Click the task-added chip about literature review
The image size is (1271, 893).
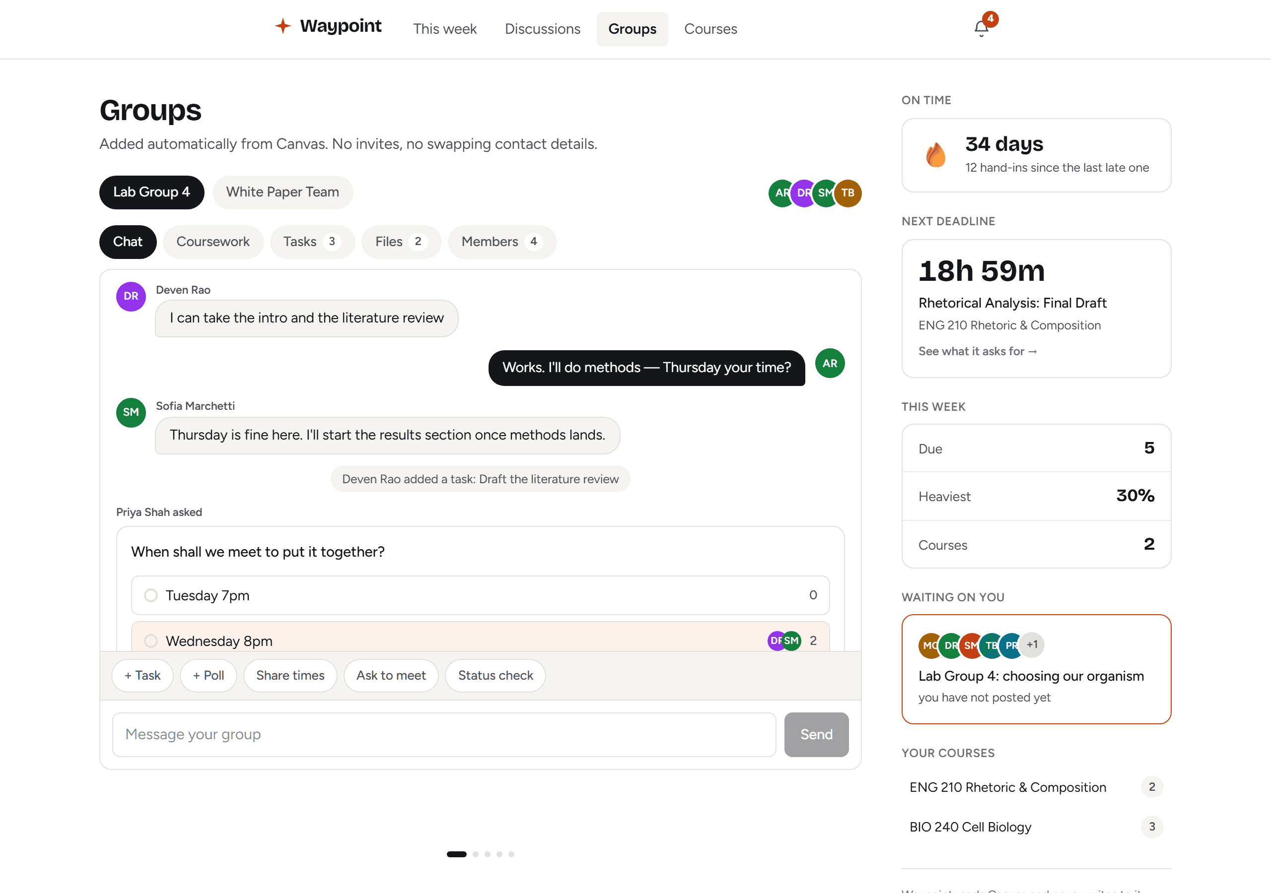point(481,479)
